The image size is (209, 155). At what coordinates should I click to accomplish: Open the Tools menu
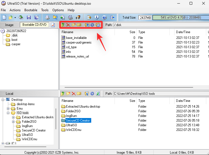click(x=45, y=10)
